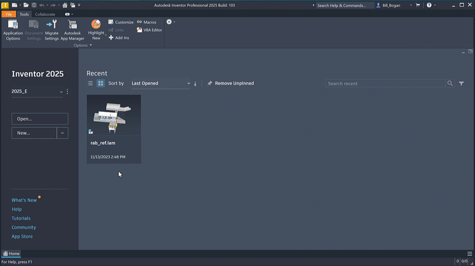Viewport: 475px width, 266px height.
Task: Open the customize quick access toolbar dropdown
Action: click(x=79, y=5)
